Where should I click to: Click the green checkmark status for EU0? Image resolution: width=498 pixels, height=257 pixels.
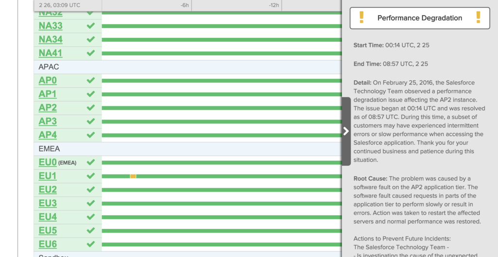click(91, 162)
